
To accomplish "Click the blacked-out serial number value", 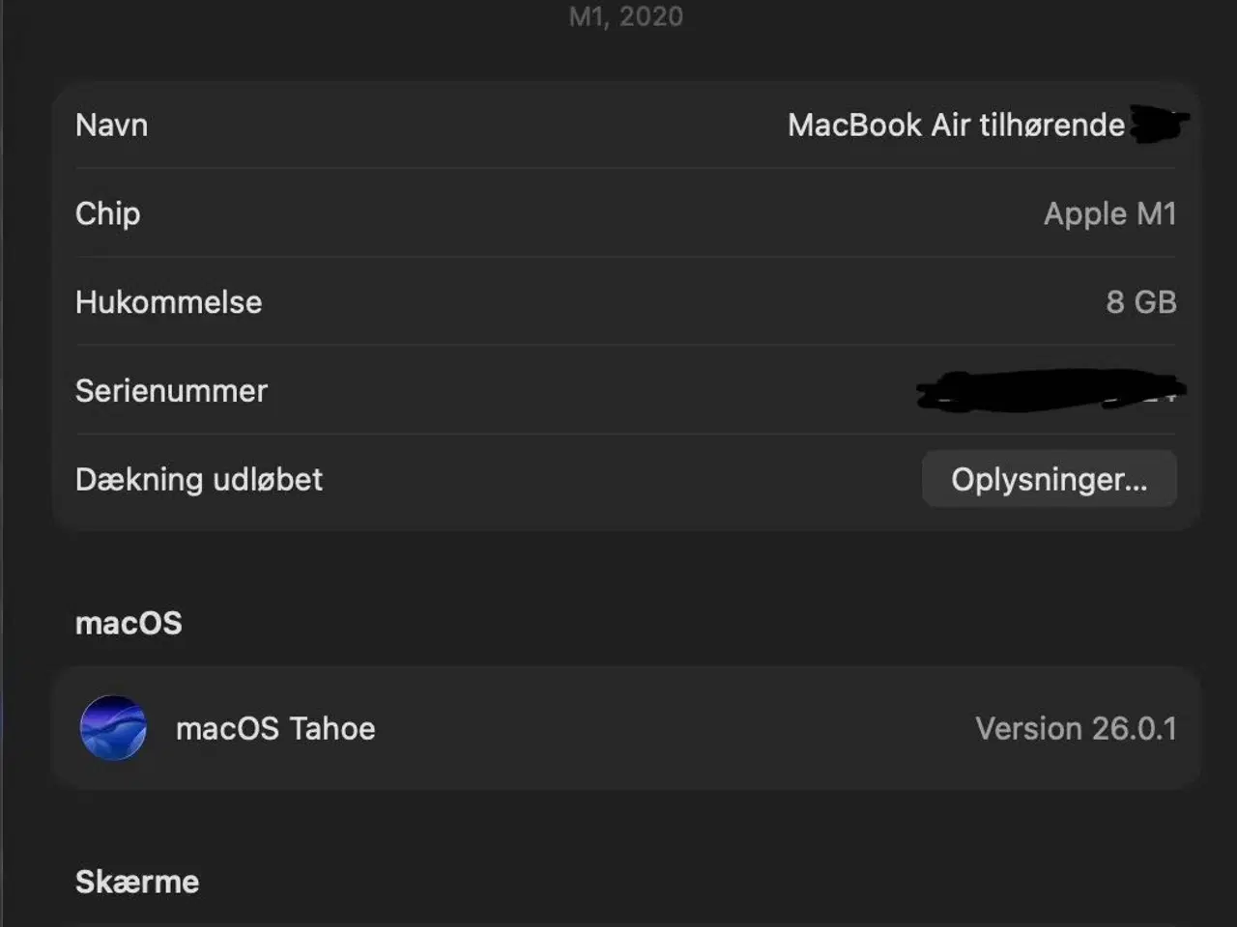I will (x=1049, y=391).
